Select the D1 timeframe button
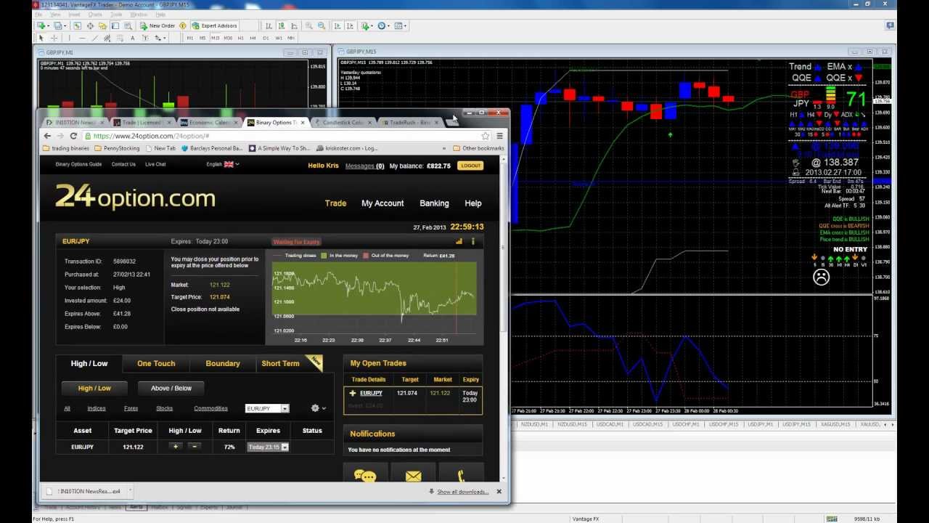 [x=266, y=38]
